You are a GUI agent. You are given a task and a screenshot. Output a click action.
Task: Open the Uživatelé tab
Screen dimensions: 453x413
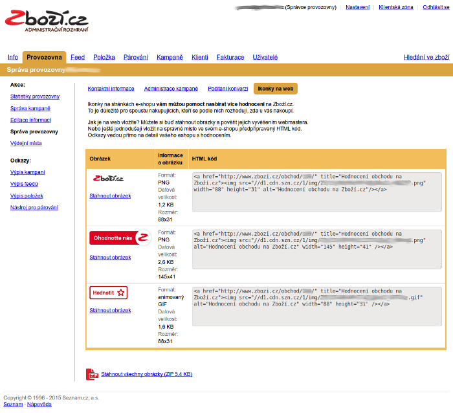265,57
